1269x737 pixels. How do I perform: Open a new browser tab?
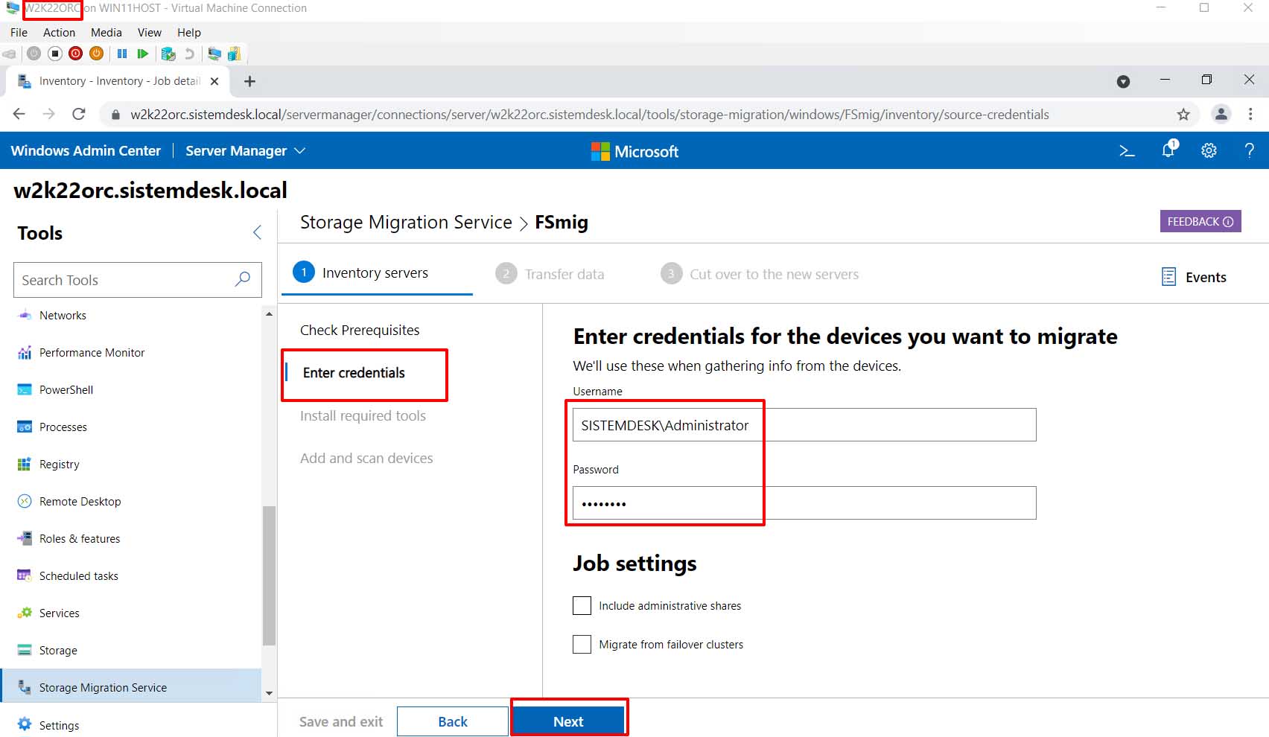[x=250, y=81]
